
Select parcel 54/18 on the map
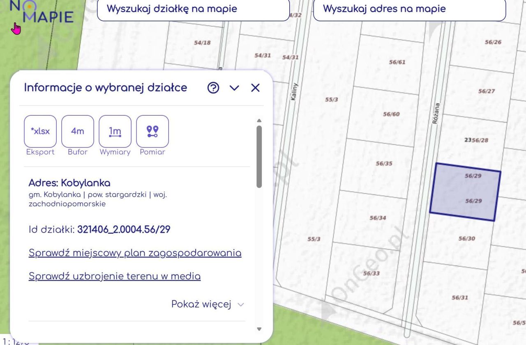(202, 42)
